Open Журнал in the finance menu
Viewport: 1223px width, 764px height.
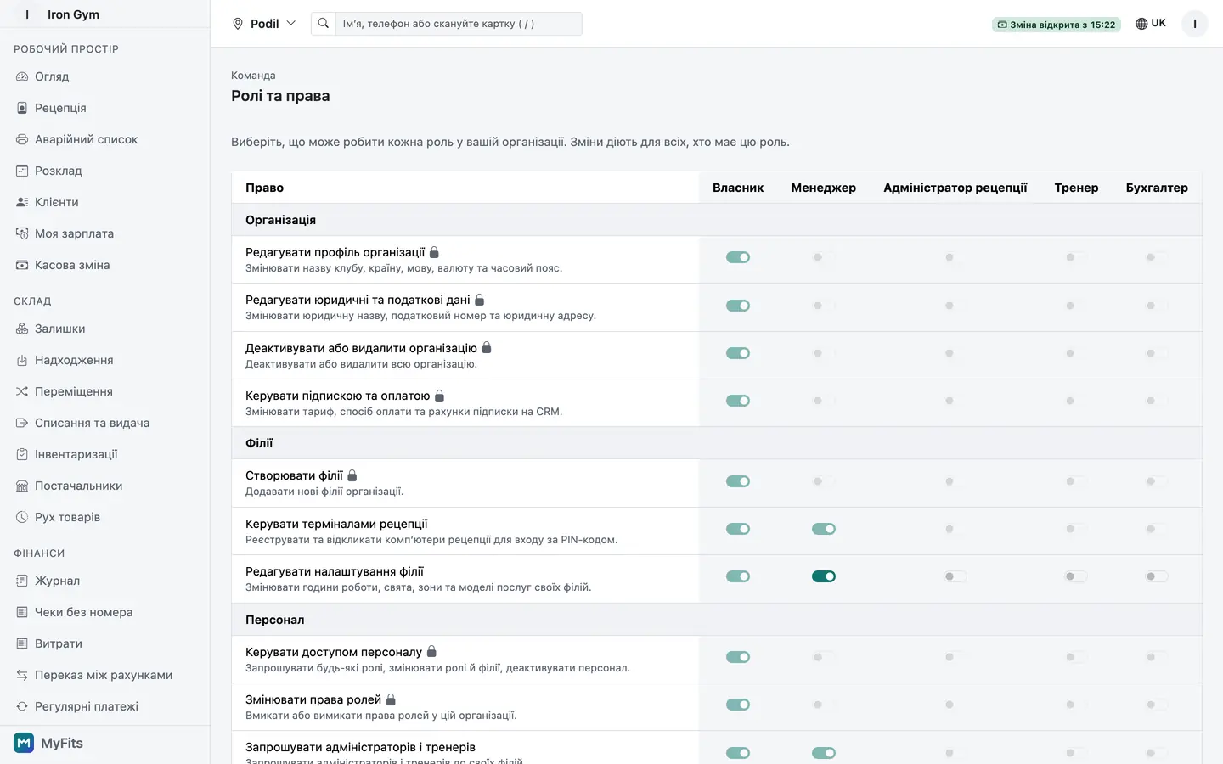pyautogui.click(x=105, y=581)
